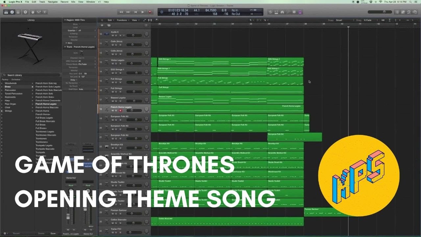Image resolution: width=421 pixels, height=237 pixels.
Task: Open the Drag X-Fade dropdown
Action: [369, 20]
